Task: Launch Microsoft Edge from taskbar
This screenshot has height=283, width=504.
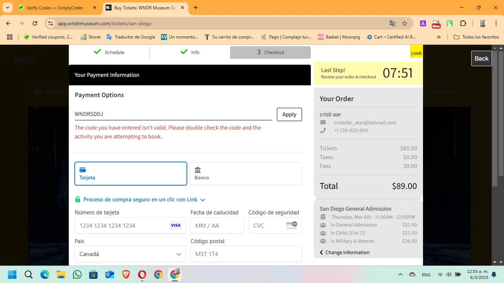Action: 45,275
